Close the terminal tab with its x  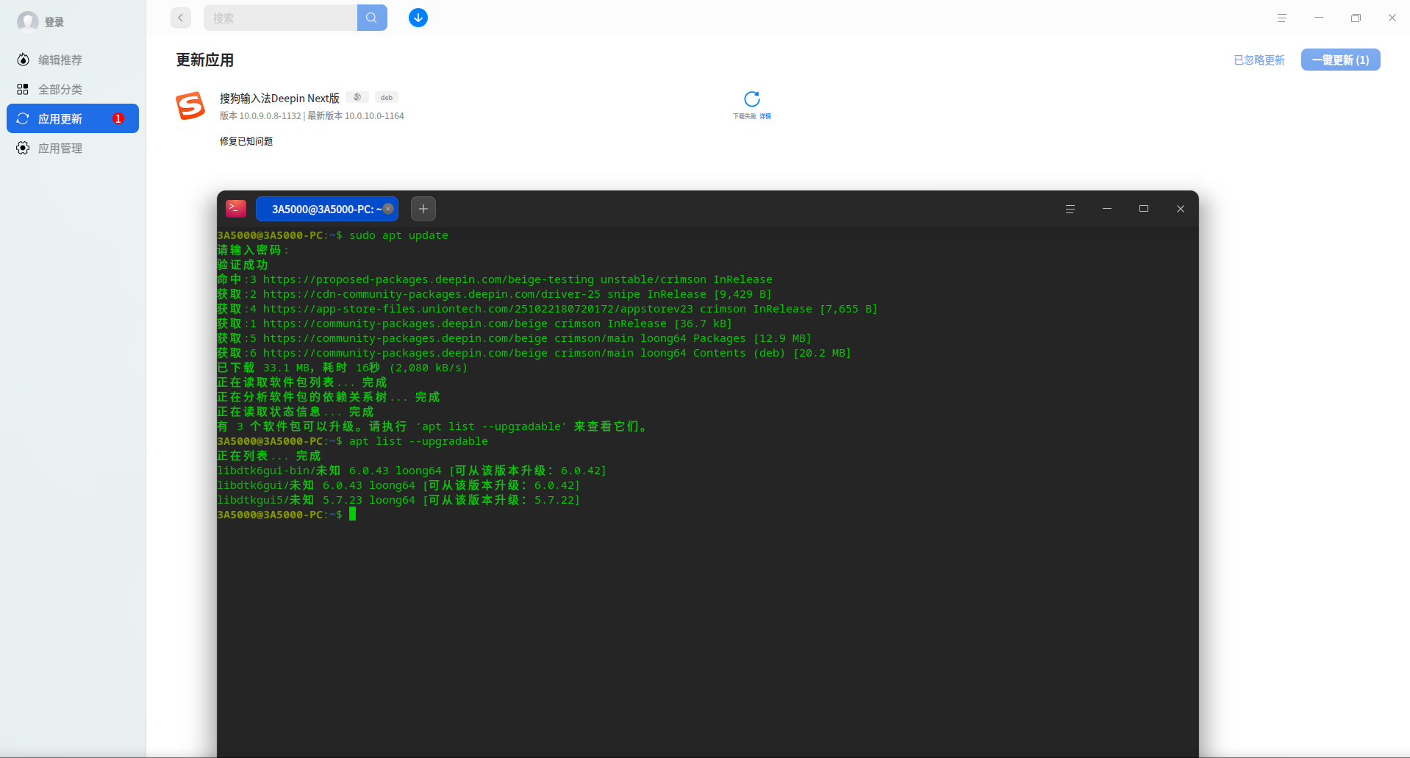tap(388, 209)
